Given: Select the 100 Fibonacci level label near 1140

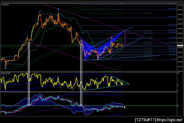Looking at the screenshot, I should 173,38.
